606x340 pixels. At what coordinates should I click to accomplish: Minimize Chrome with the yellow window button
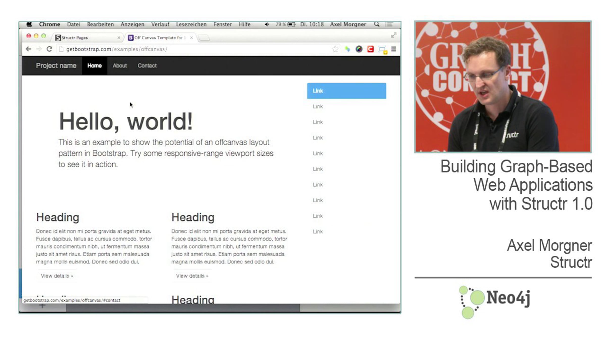[36, 36]
